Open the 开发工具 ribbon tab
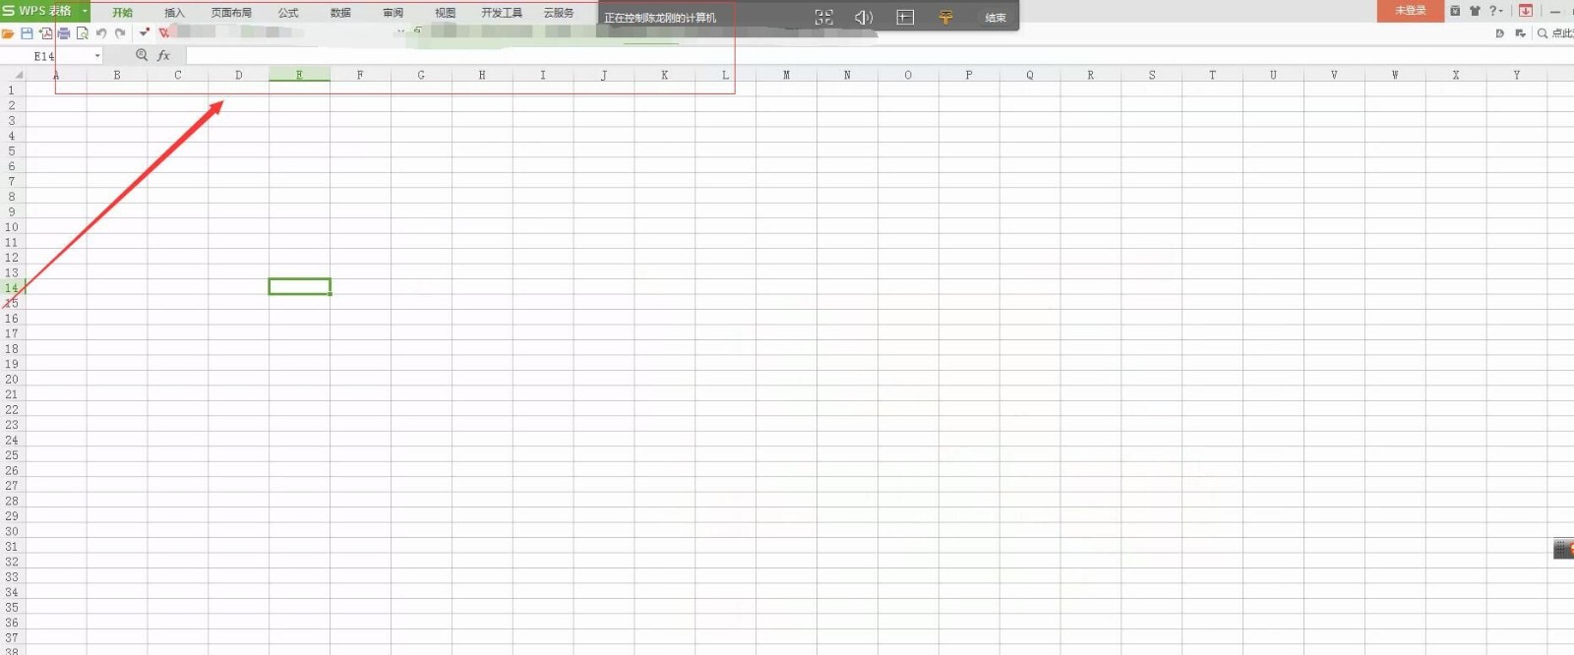 [x=502, y=13]
